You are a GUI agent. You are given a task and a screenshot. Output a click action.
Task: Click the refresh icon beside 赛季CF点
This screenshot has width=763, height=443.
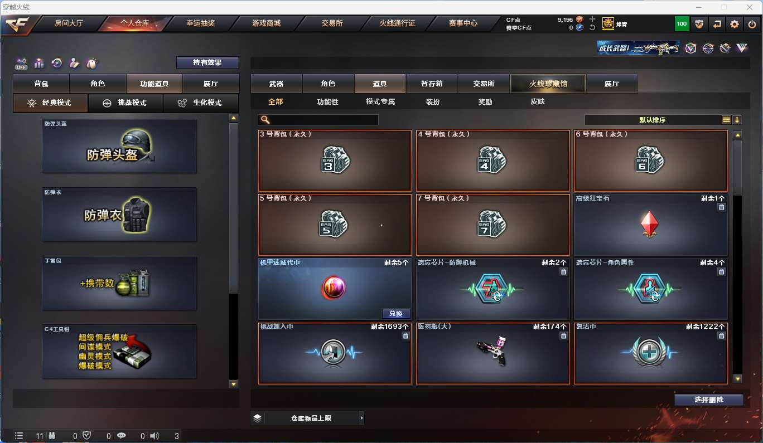(x=592, y=27)
